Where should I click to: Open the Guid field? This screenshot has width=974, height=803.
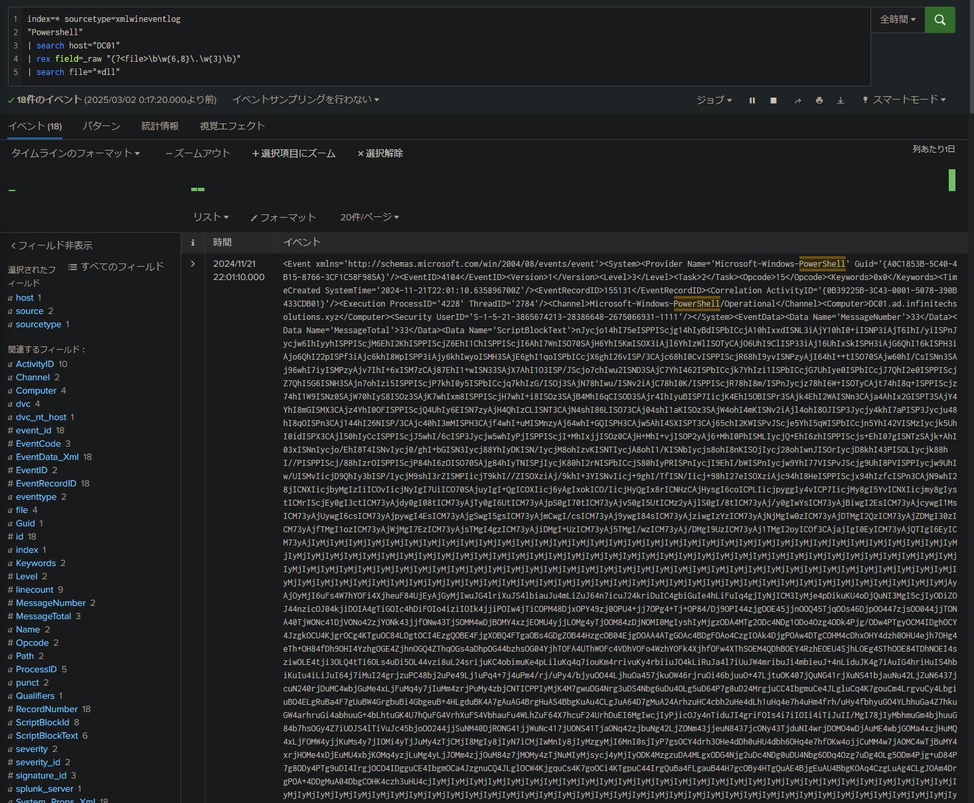point(25,524)
